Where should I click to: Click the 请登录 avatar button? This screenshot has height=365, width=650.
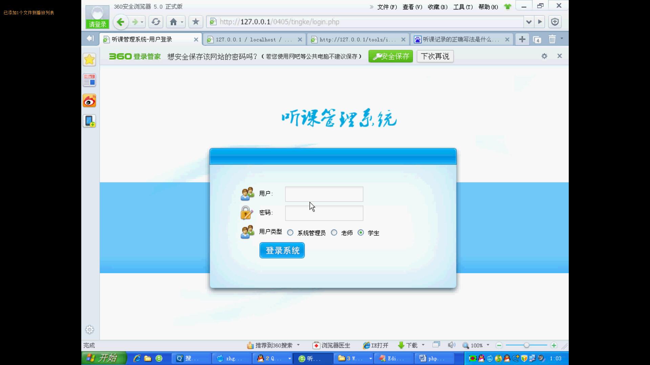[x=97, y=17]
